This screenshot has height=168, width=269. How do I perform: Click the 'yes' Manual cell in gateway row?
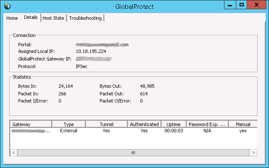coord(243,131)
